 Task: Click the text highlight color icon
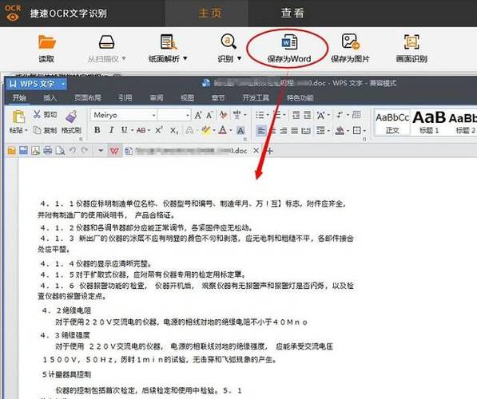point(206,130)
